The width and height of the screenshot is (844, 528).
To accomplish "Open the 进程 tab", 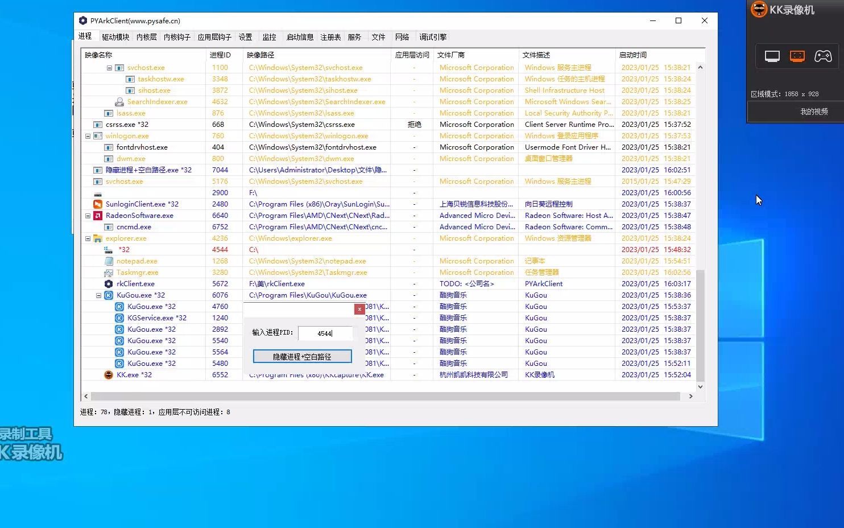I will click(x=85, y=36).
